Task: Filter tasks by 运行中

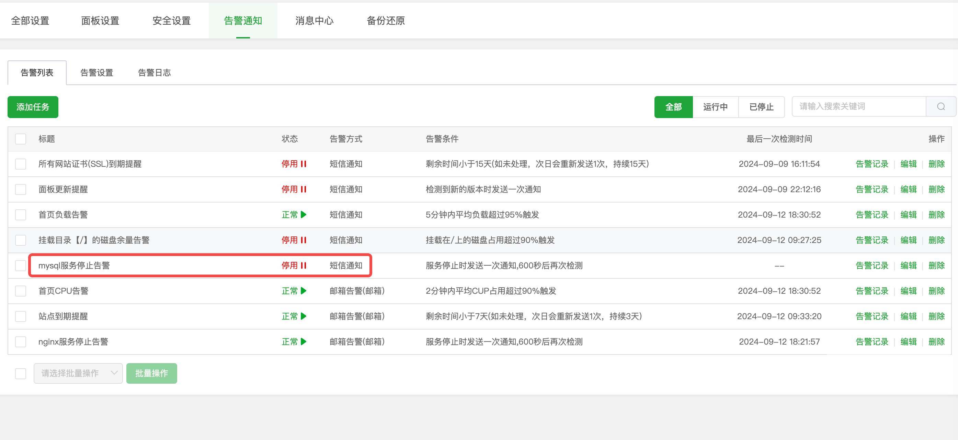Action: [x=716, y=107]
